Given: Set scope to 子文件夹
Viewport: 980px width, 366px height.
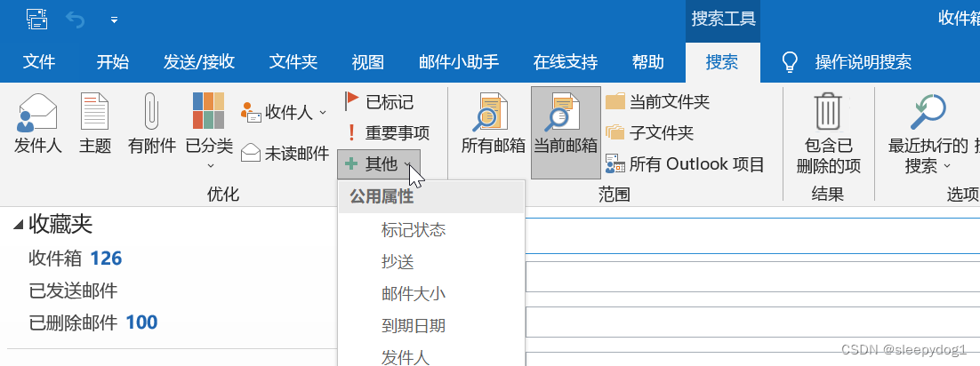Looking at the screenshot, I should click(650, 132).
